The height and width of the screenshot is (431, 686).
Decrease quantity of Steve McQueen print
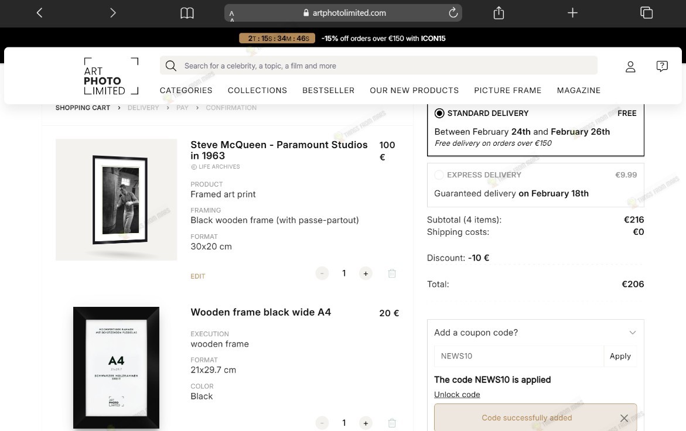(322, 273)
